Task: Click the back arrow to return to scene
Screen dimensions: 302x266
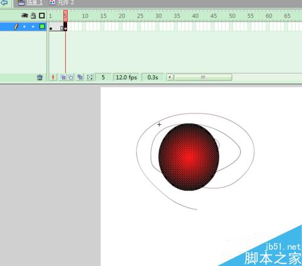Action: coord(4,2)
